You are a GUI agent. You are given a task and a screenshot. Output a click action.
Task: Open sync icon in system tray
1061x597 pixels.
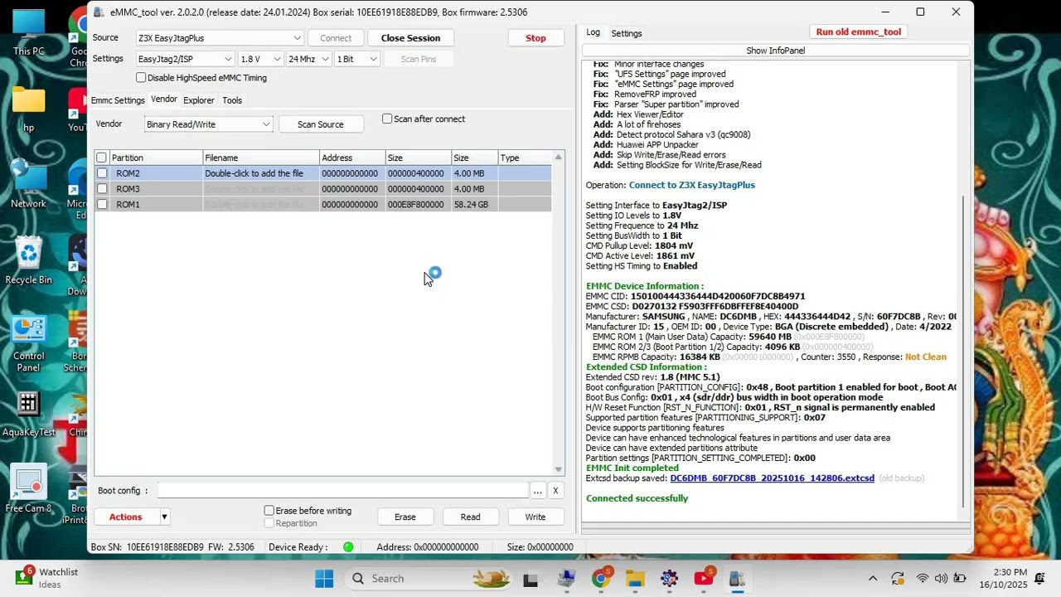(x=898, y=578)
